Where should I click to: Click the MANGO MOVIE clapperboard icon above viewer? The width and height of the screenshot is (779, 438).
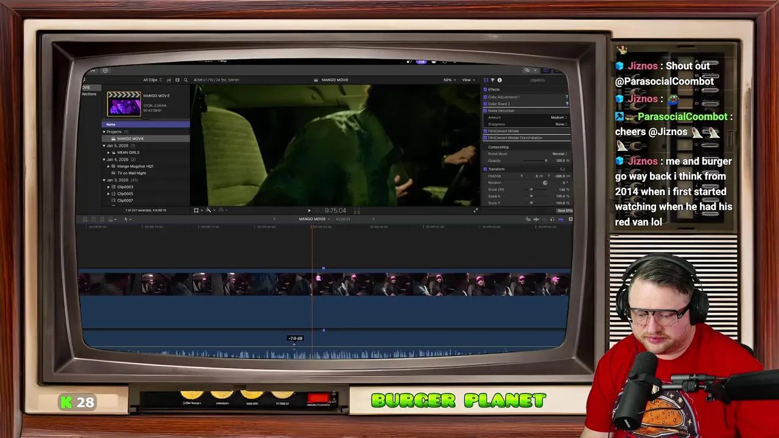pos(316,80)
